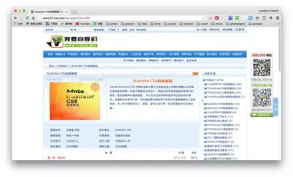Open the 网页设计 nav menu item
Viewport: 293px width, 177px height.
(161, 54)
